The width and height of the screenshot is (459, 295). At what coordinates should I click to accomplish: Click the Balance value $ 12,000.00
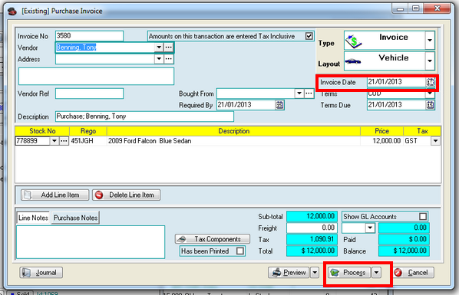(404, 251)
